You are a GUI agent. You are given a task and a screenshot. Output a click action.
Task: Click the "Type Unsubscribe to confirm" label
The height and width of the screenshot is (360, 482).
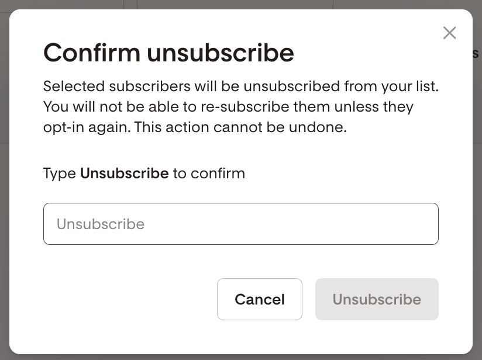(144, 174)
